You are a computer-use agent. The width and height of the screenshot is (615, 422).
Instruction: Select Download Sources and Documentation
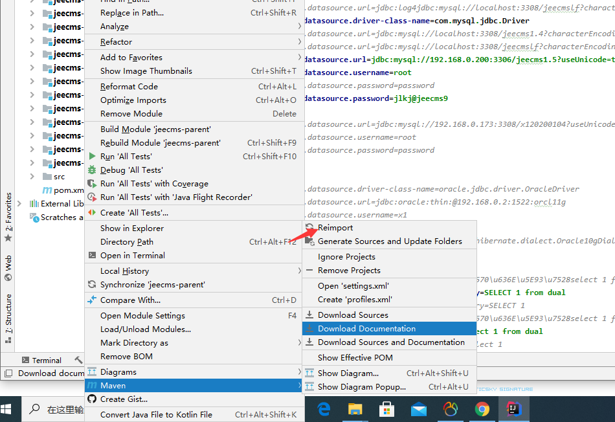390,342
